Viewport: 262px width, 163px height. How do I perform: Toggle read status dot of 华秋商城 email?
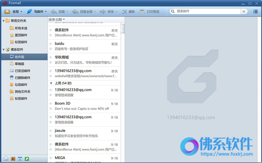tap(51, 57)
